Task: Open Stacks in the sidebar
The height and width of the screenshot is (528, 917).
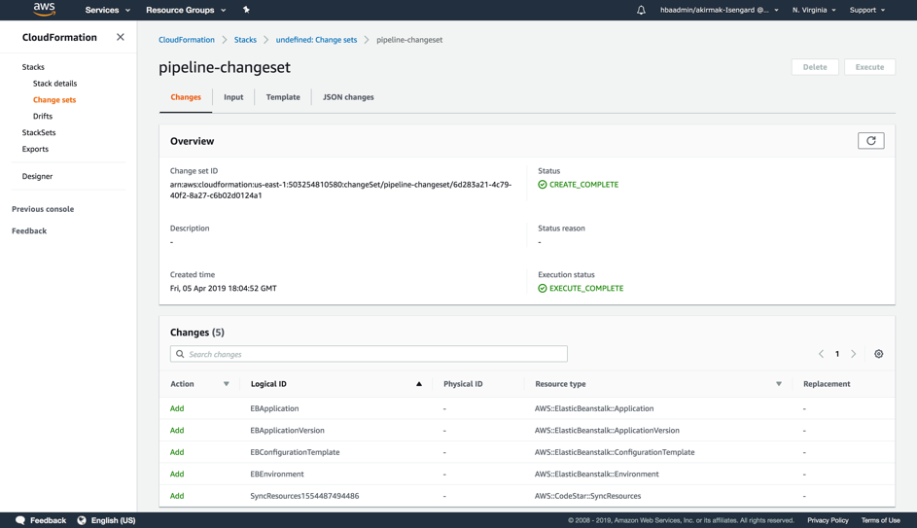Action: click(33, 67)
